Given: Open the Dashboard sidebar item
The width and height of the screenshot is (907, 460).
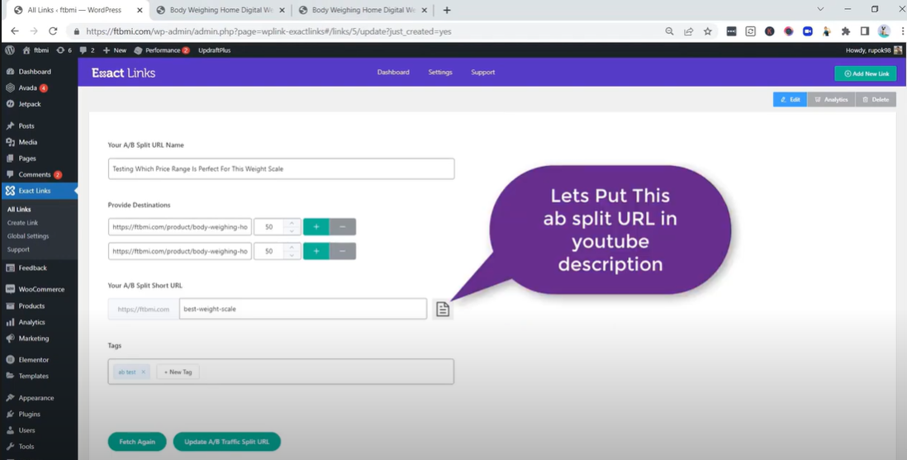Looking at the screenshot, I should pyautogui.click(x=35, y=72).
